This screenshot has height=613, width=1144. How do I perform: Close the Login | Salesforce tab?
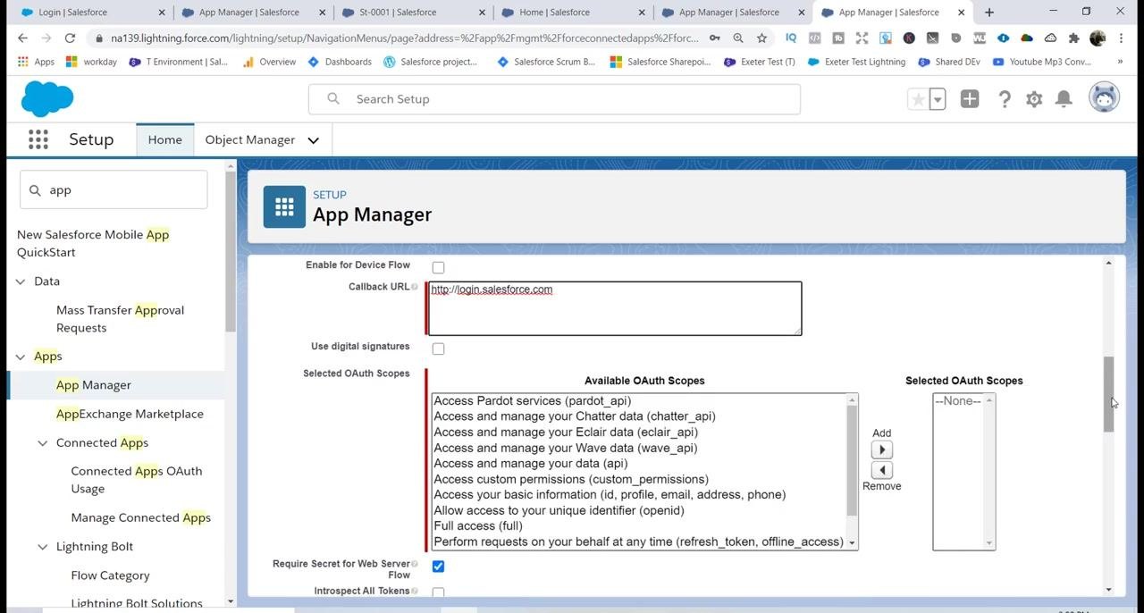tap(161, 13)
